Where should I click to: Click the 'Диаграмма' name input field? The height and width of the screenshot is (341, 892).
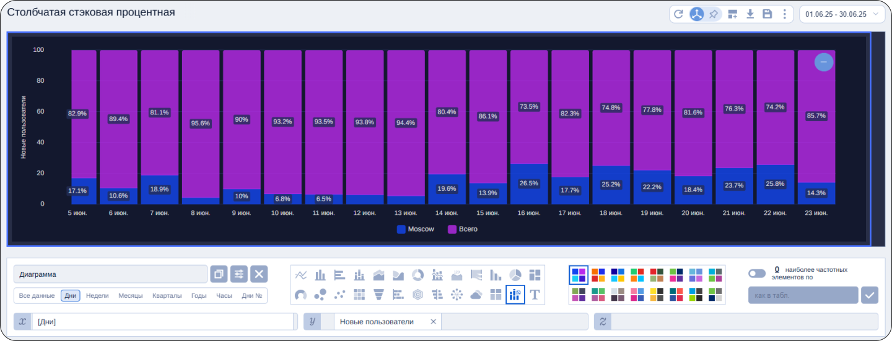[110, 274]
